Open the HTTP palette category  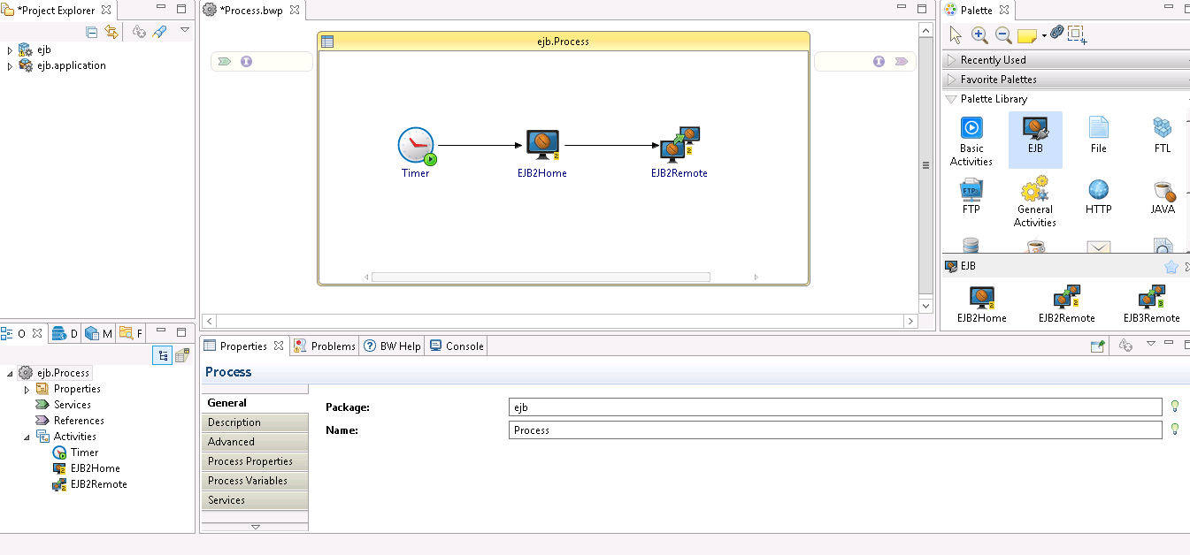pyautogui.click(x=1098, y=196)
